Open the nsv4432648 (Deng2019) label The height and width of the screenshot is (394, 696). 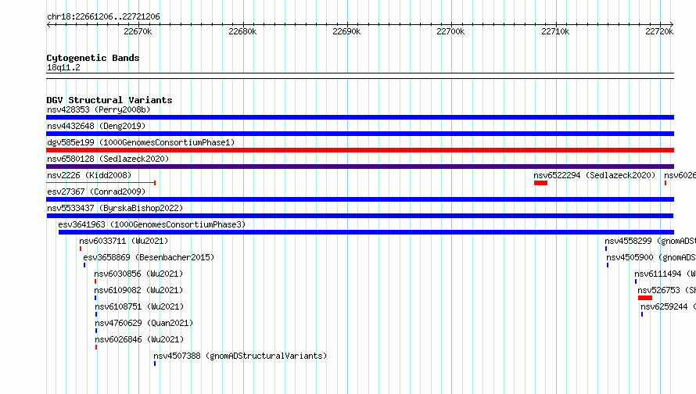(x=96, y=126)
